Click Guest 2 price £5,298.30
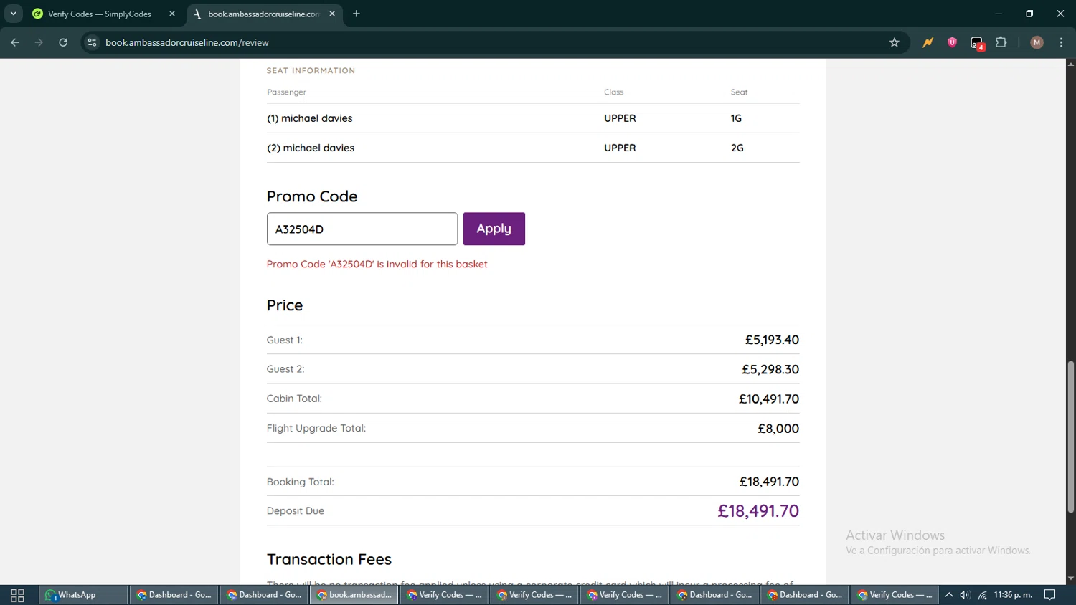This screenshot has width=1076, height=605. pyautogui.click(x=770, y=369)
